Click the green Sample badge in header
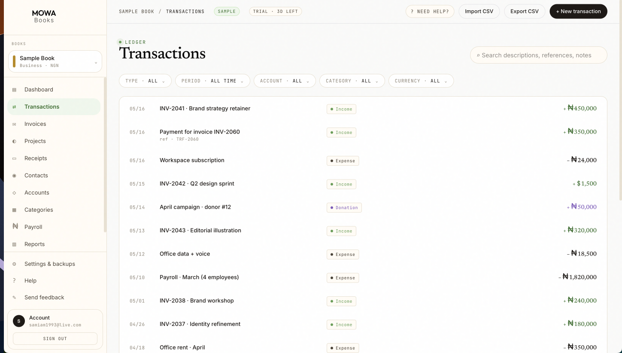The width and height of the screenshot is (622, 353). tap(227, 12)
